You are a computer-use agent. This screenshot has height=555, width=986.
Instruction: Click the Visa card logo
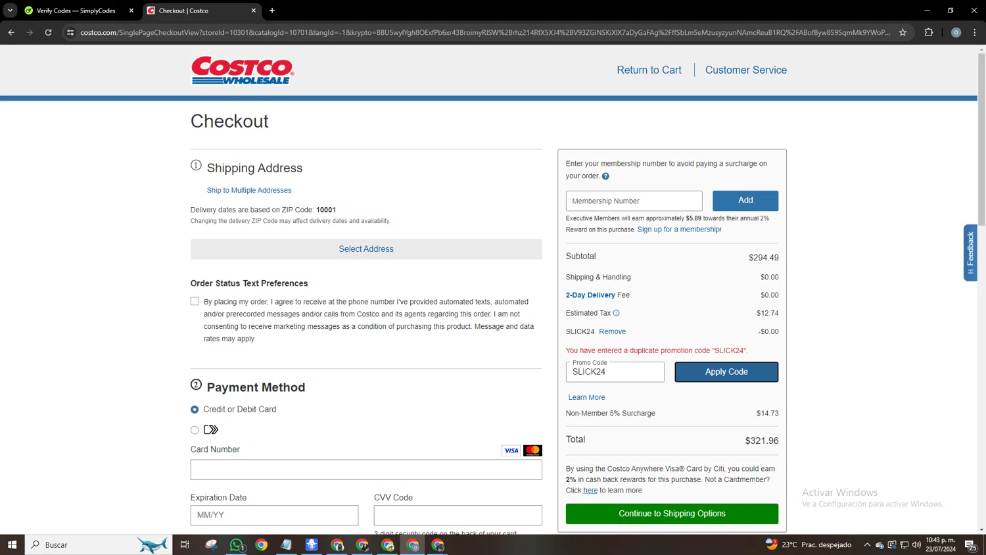coord(511,450)
